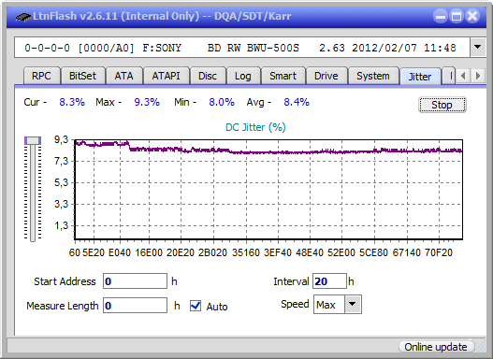The height and width of the screenshot is (359, 493).
Task: Click the Max jitter value 9.3%
Action: coord(147,102)
